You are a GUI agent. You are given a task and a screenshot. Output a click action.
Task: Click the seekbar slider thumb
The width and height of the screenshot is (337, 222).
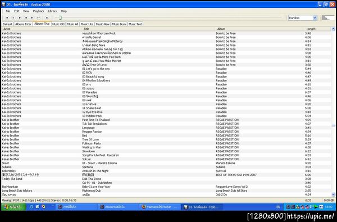[x=61, y=17]
